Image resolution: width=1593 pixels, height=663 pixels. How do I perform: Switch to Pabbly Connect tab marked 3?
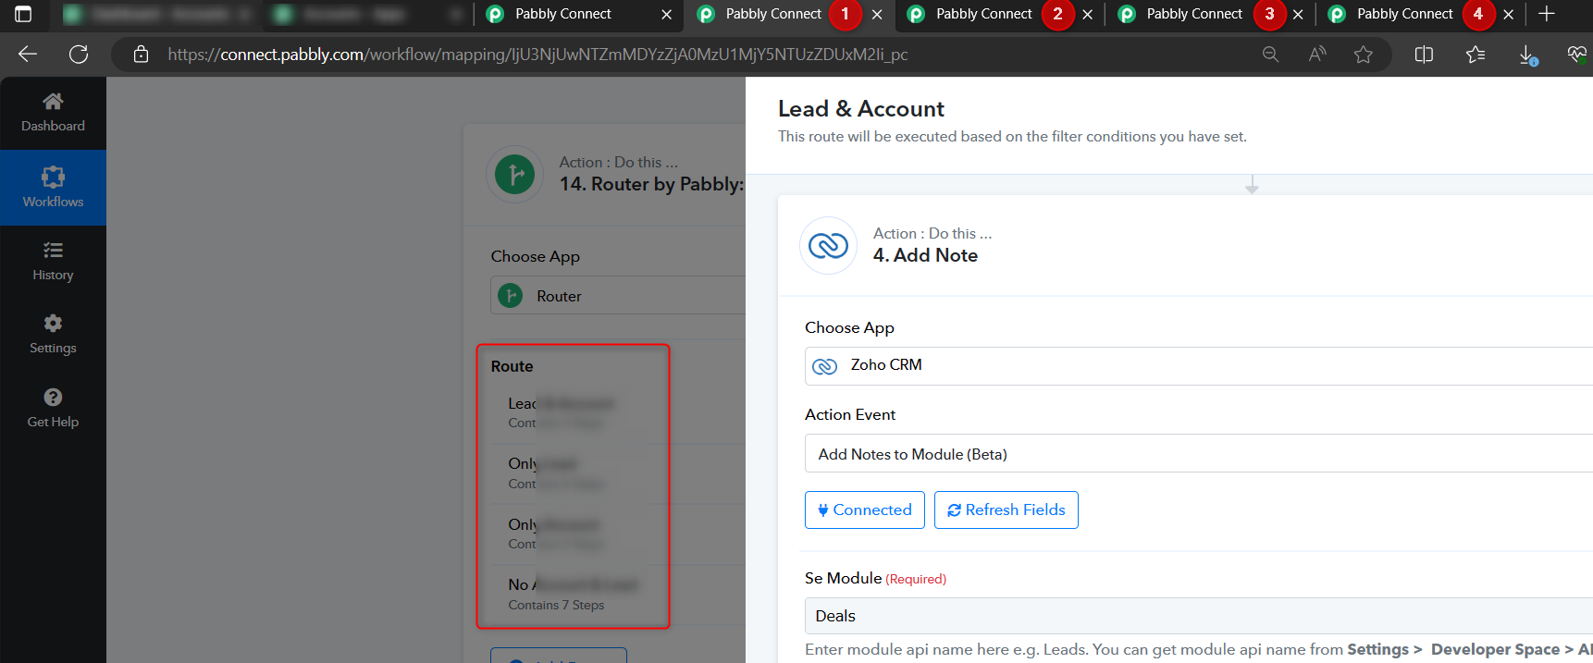pyautogui.click(x=1194, y=14)
